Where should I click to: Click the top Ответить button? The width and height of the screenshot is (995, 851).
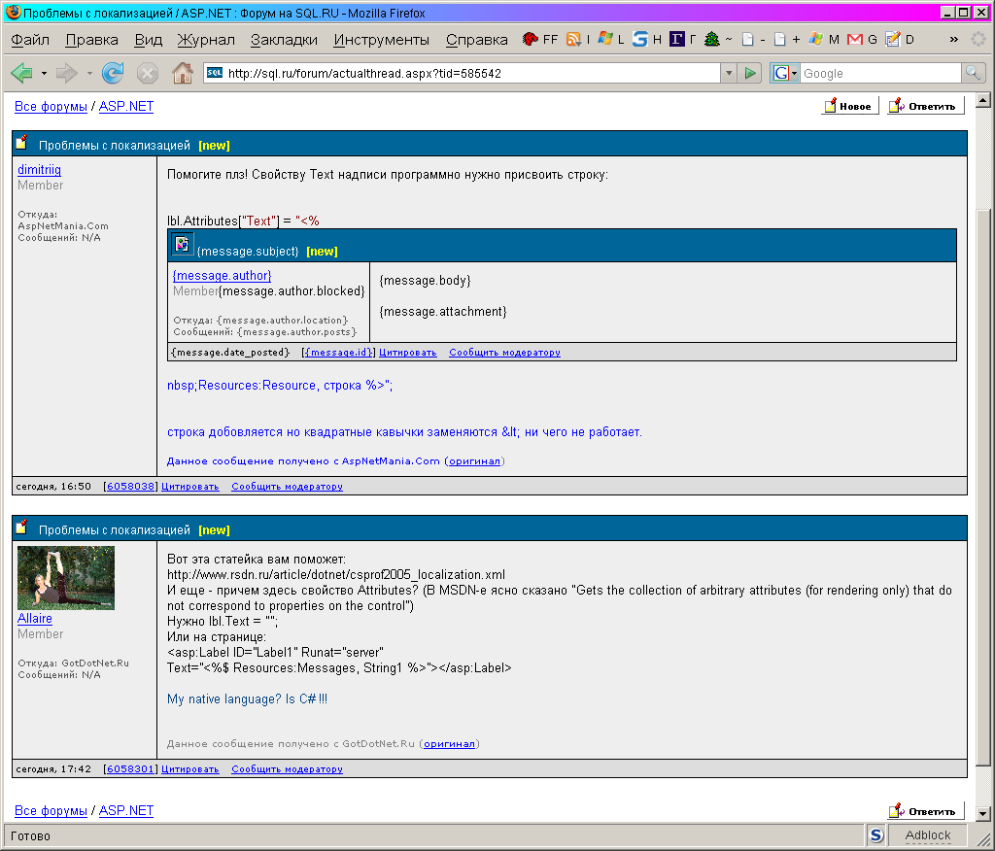[926, 106]
